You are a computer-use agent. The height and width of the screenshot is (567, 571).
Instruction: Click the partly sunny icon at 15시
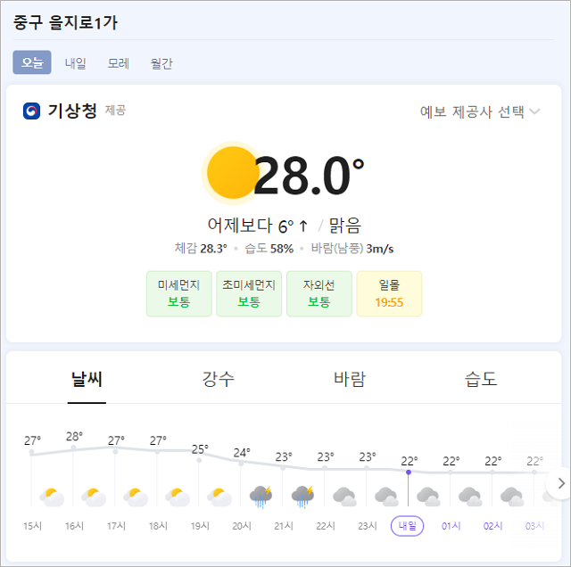coord(52,497)
